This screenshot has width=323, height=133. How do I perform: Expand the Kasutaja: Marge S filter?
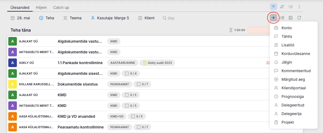pyautogui.click(x=110, y=18)
